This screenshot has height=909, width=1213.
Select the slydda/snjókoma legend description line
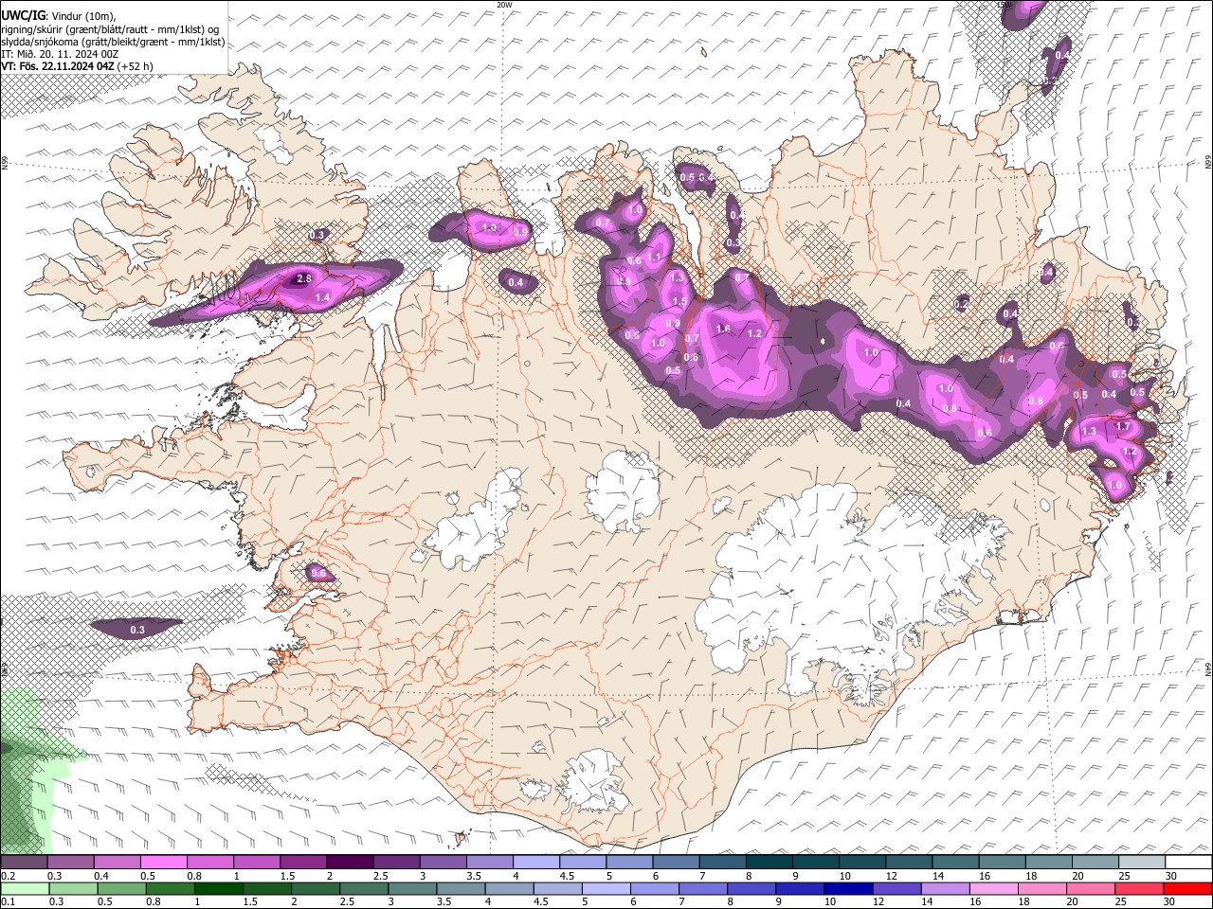pos(113,42)
